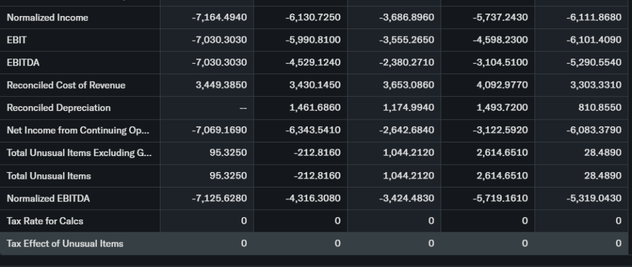
Task: Click the Normalized Income value -6,111.8680
Action: point(594,18)
